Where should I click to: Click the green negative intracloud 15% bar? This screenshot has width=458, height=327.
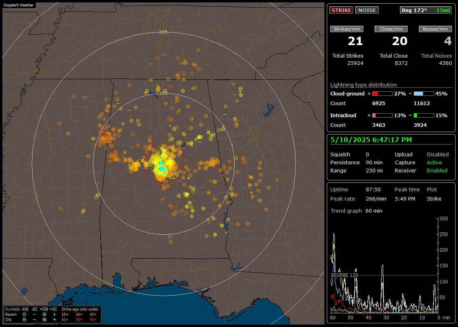(424, 116)
